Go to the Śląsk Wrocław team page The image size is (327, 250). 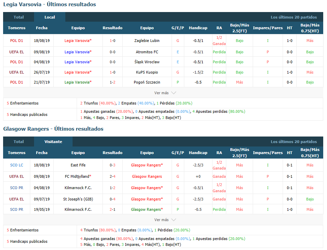[147, 62]
